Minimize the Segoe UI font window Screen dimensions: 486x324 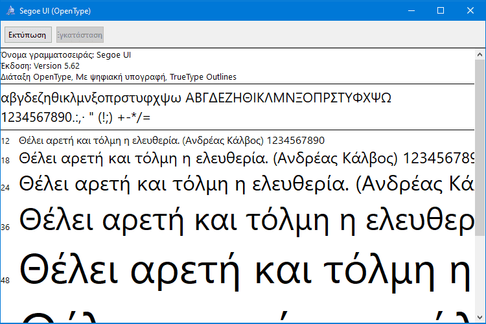point(411,10)
